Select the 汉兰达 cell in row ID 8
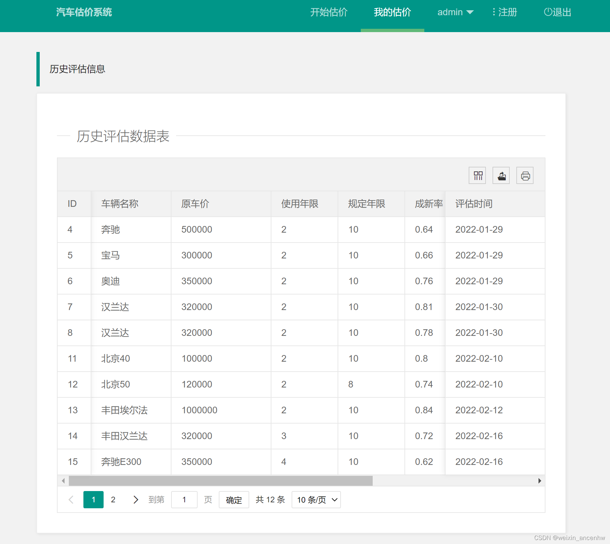Screen dimensions: 610x544 pyautogui.click(x=131, y=333)
